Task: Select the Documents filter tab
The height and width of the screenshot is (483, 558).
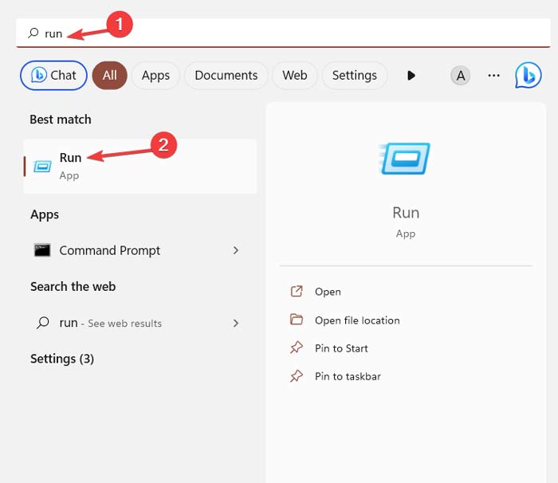Action: [x=226, y=76]
